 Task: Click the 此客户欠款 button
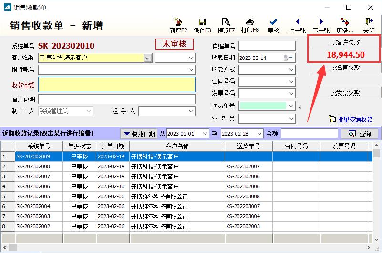point(345,42)
